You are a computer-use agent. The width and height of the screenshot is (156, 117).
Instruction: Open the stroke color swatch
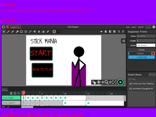[58, 32]
